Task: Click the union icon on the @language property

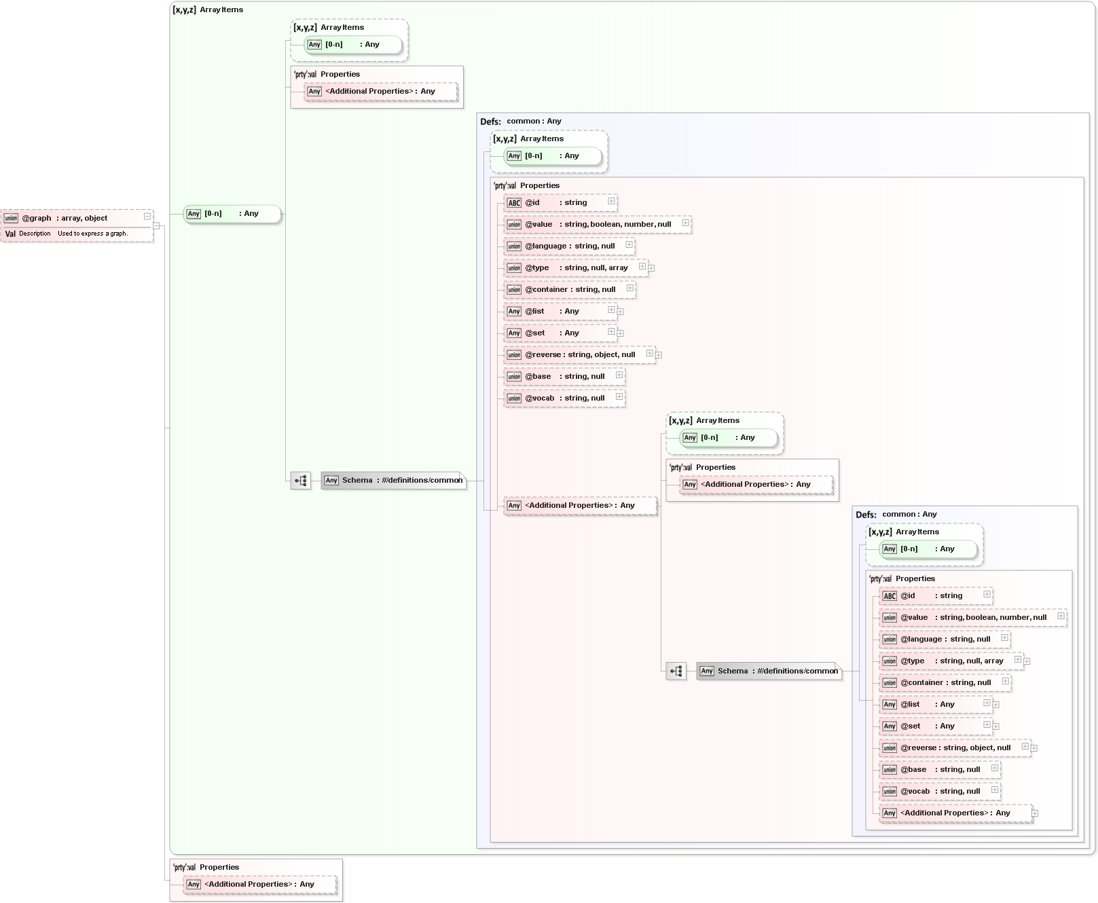Action: pyautogui.click(x=514, y=246)
